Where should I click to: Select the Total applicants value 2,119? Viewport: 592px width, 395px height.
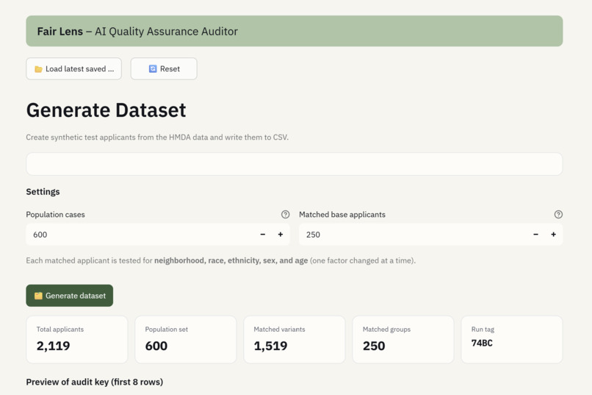[53, 346]
